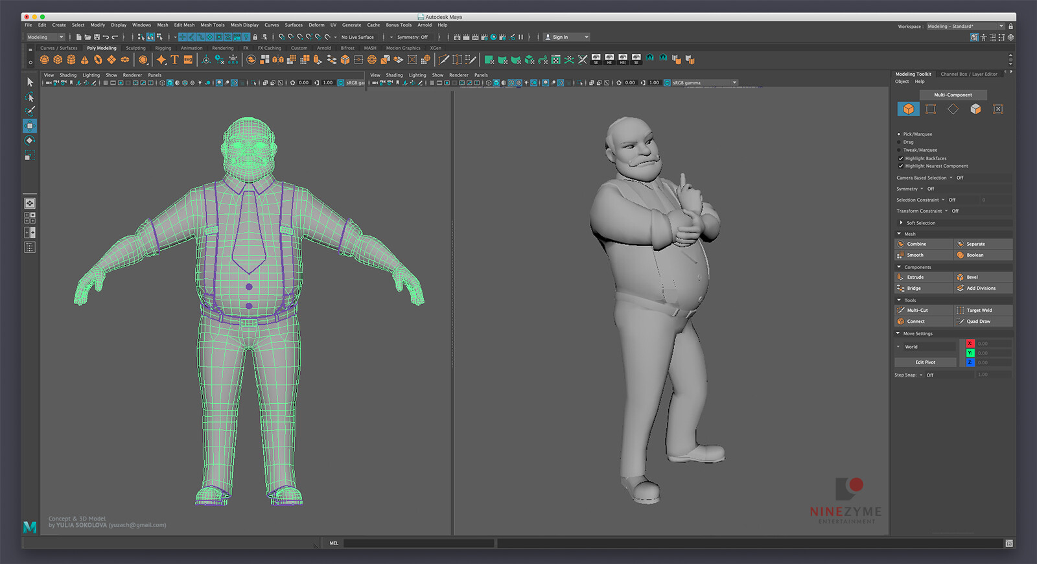The image size is (1037, 564).
Task: Switch to the Sculpting shelf tab
Action: coord(136,48)
